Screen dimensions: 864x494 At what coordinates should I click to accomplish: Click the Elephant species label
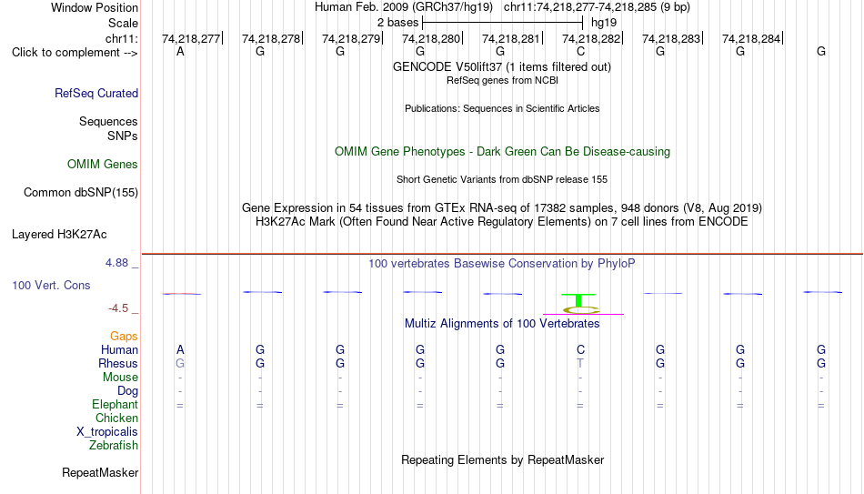pyautogui.click(x=115, y=405)
